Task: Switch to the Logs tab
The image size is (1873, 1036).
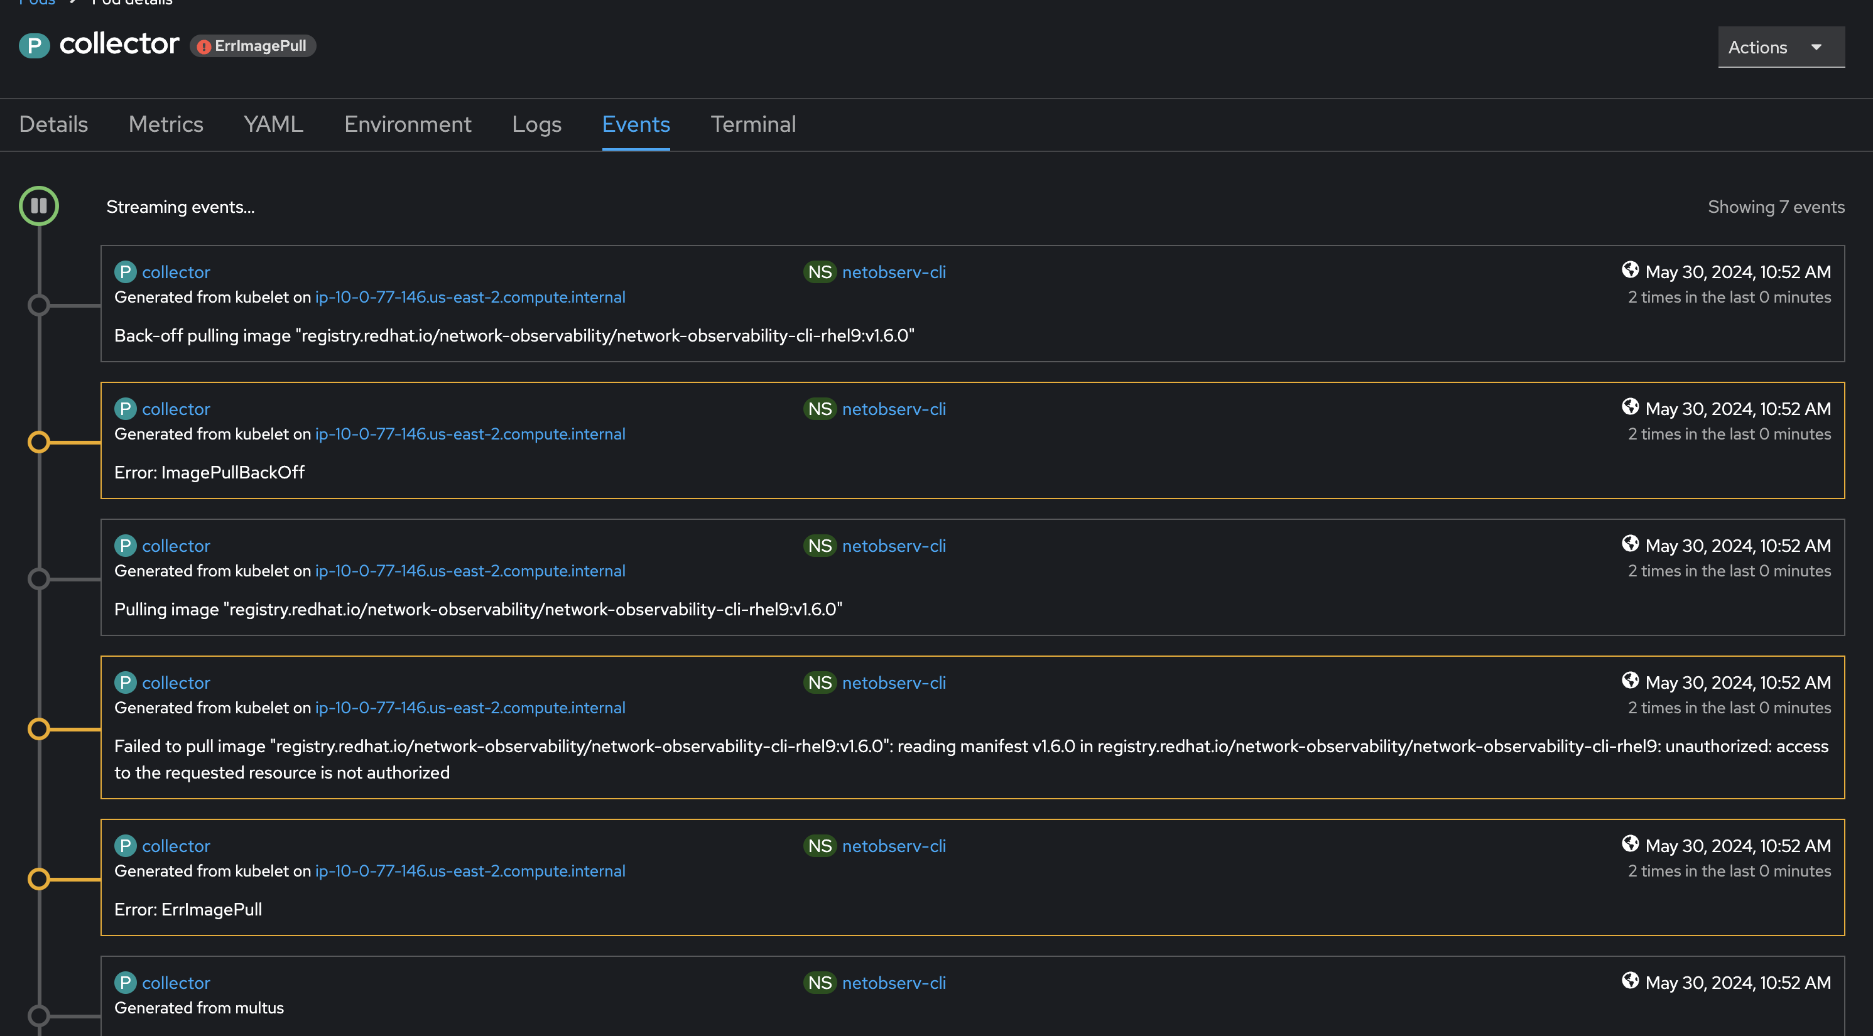Action: tap(536, 124)
